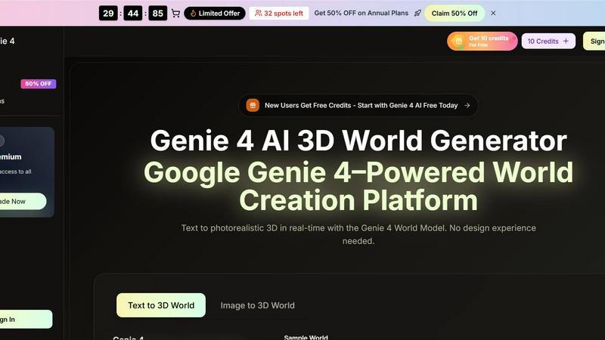Screen dimensions: 605x340
Task: Open the 10 Credits balance button
Action: [x=548, y=41]
